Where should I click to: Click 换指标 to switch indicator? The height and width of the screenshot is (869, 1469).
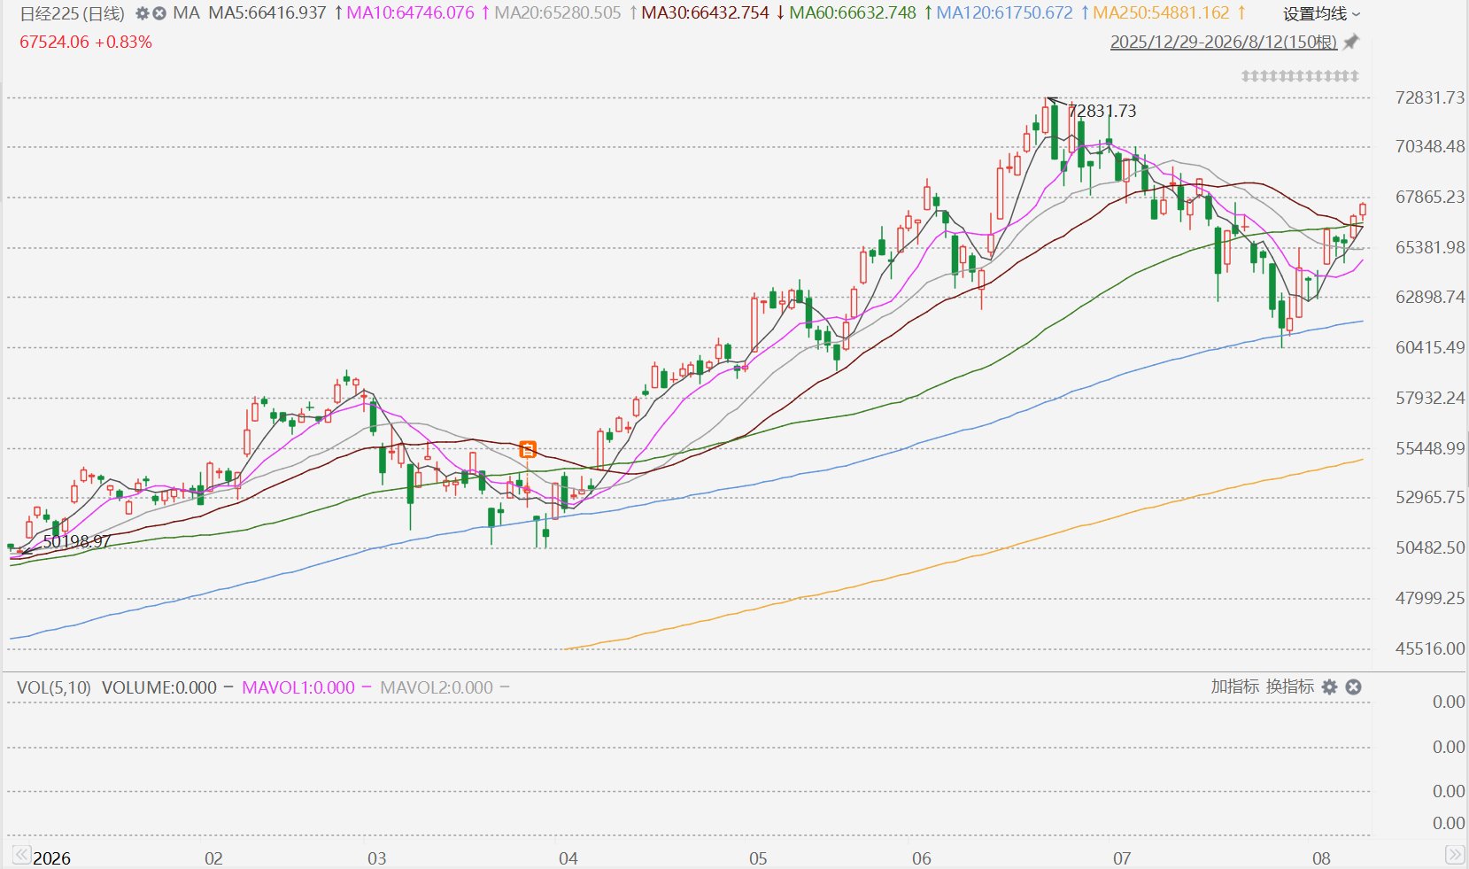tap(1290, 687)
